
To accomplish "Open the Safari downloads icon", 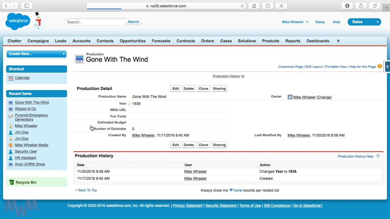I will coord(347,6).
